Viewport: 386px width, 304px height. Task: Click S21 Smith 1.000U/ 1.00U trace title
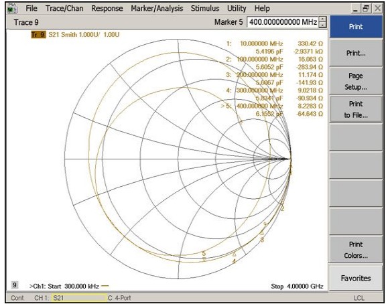84,34
